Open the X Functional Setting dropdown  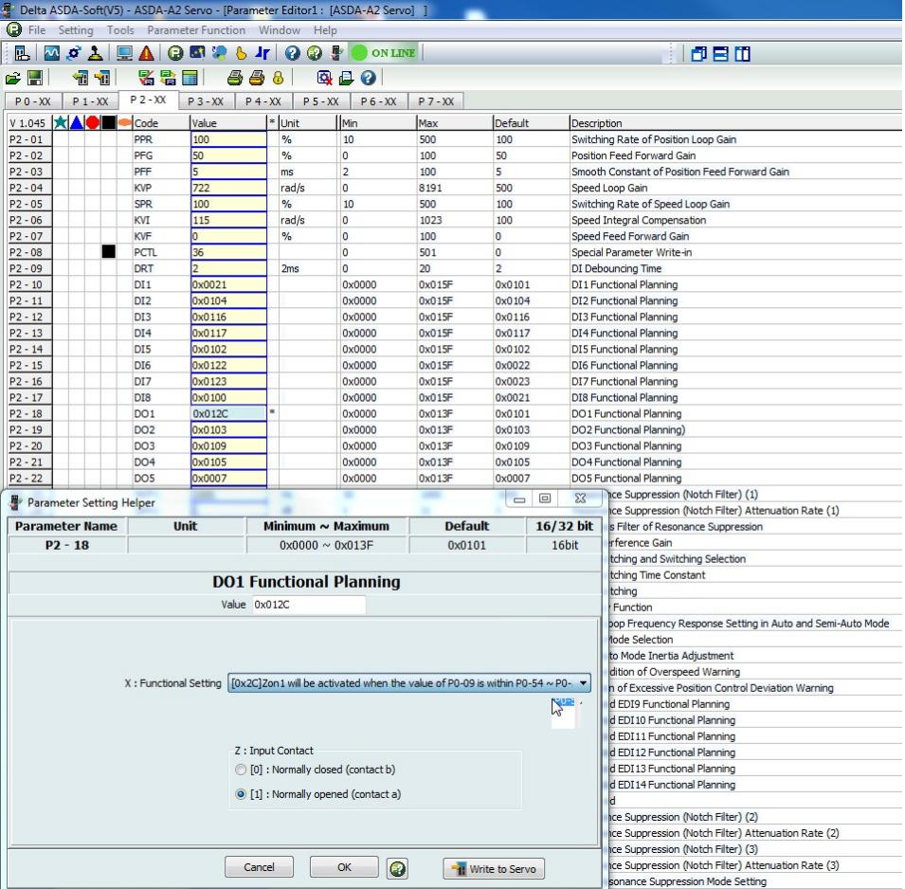(584, 684)
